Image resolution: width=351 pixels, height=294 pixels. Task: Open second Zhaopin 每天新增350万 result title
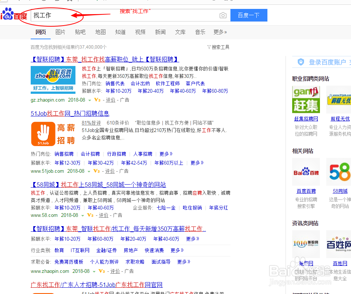coord(118,229)
